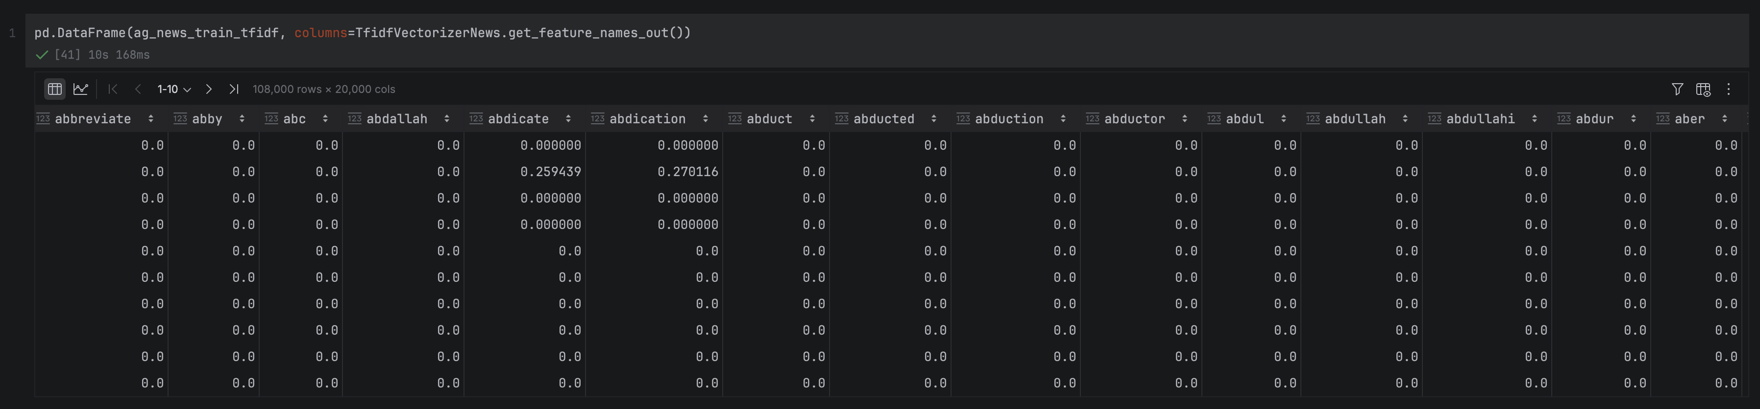Go to first page of rows

pyautogui.click(x=113, y=89)
